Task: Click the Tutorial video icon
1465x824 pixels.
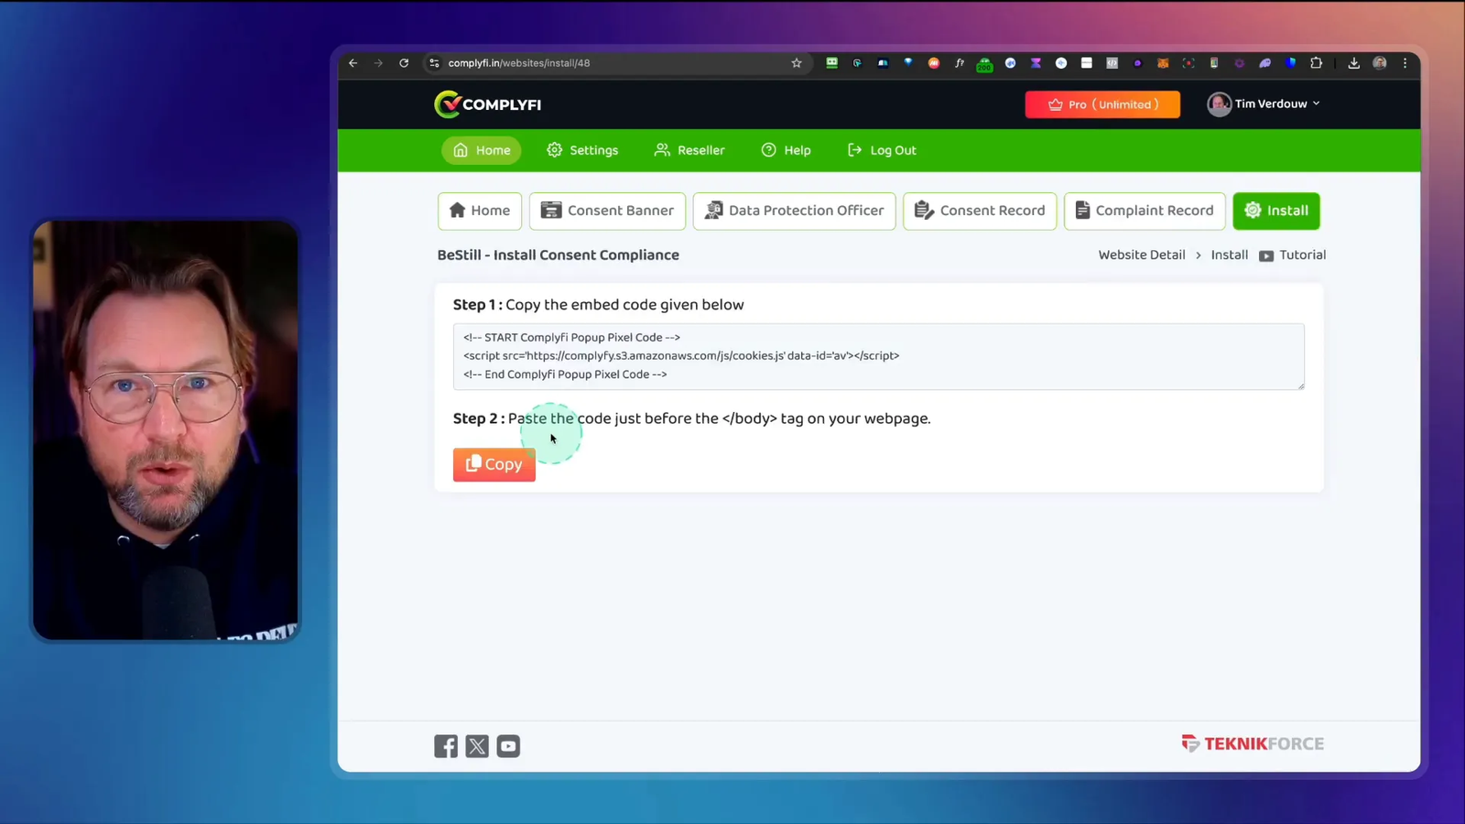Action: point(1266,256)
